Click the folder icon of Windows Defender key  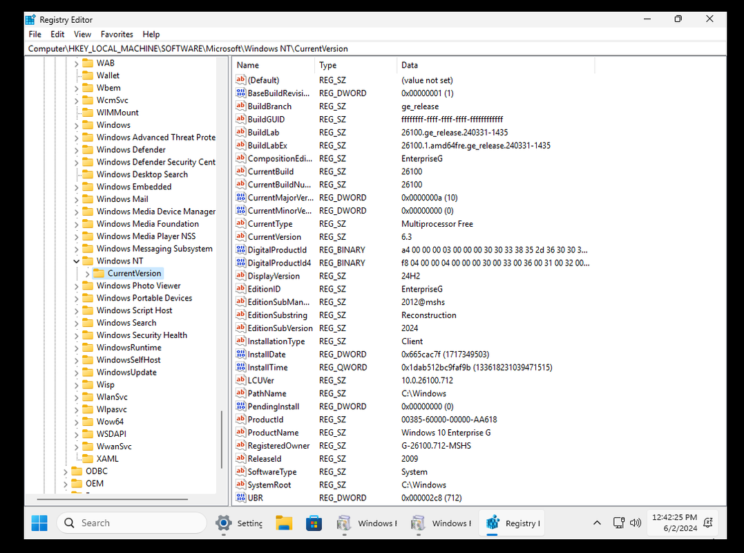(88, 149)
